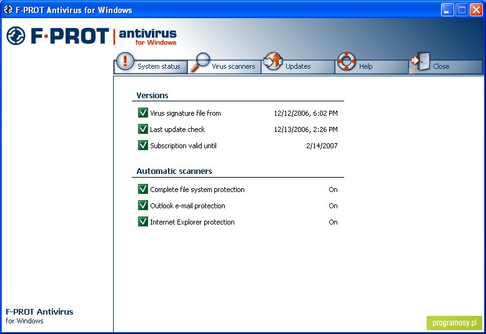Screen dimensions: 486x334
Task: Go to the Updates tab
Action: click(298, 66)
